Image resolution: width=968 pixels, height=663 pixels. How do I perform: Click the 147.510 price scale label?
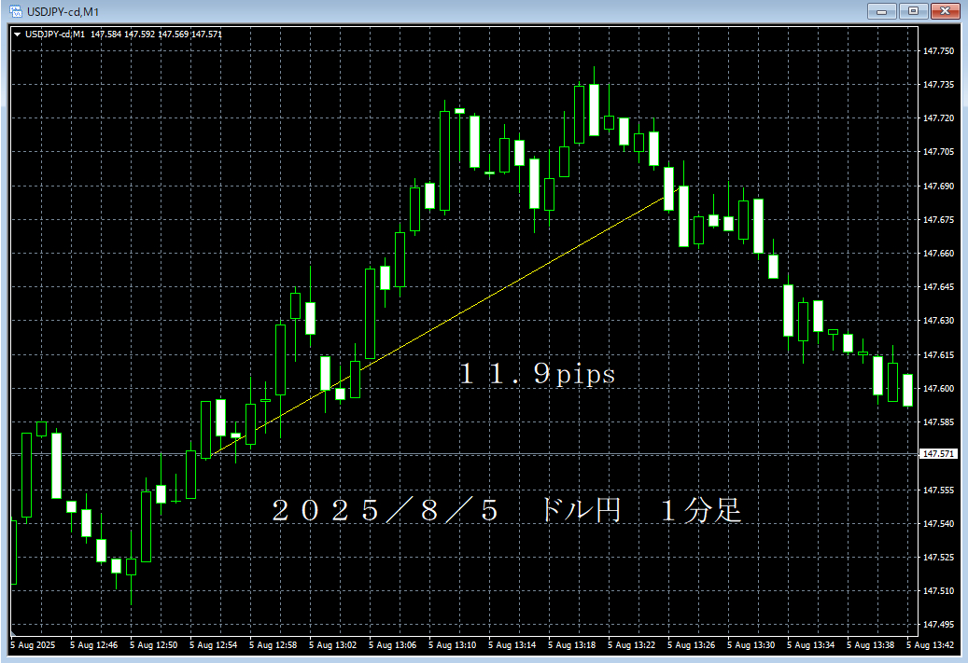tap(938, 591)
